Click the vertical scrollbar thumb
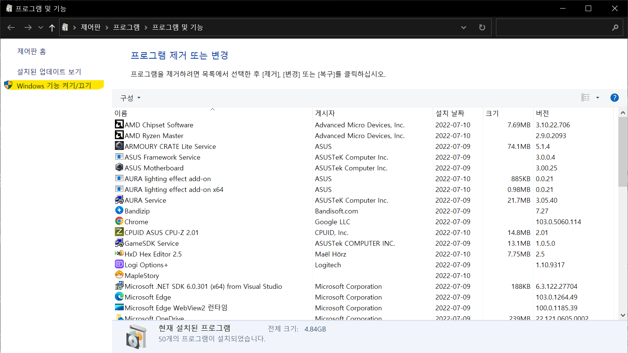 point(623,152)
